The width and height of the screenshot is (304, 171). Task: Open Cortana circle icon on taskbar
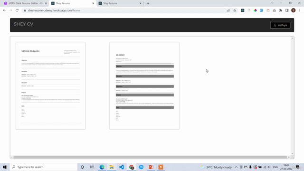pos(82,167)
